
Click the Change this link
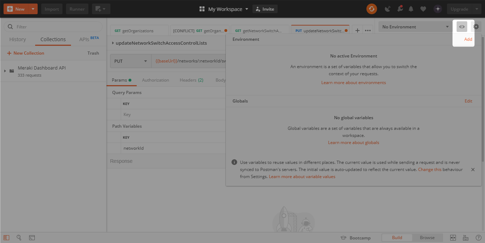[x=430, y=170]
